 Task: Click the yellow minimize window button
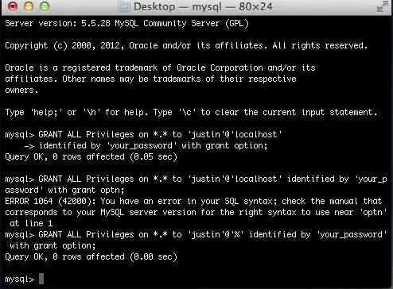29,6
